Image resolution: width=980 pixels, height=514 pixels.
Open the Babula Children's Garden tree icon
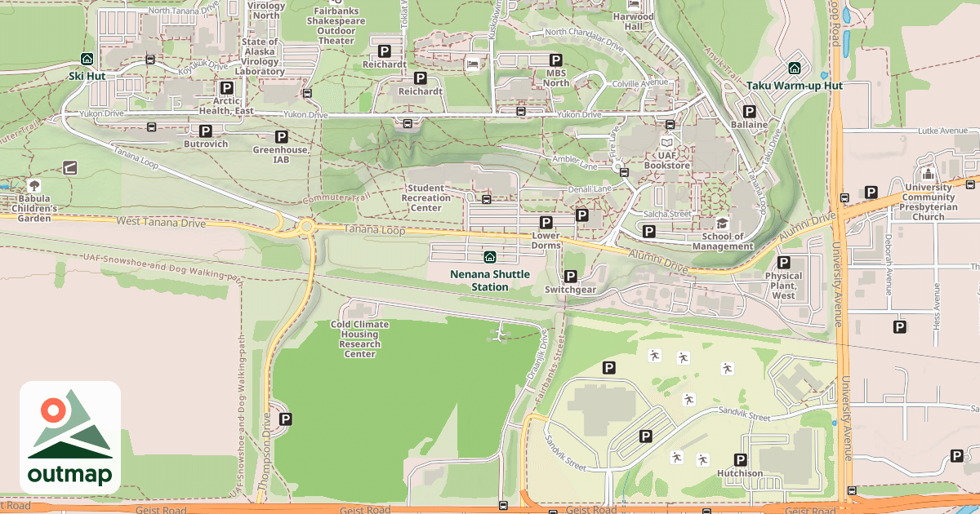click(x=34, y=185)
